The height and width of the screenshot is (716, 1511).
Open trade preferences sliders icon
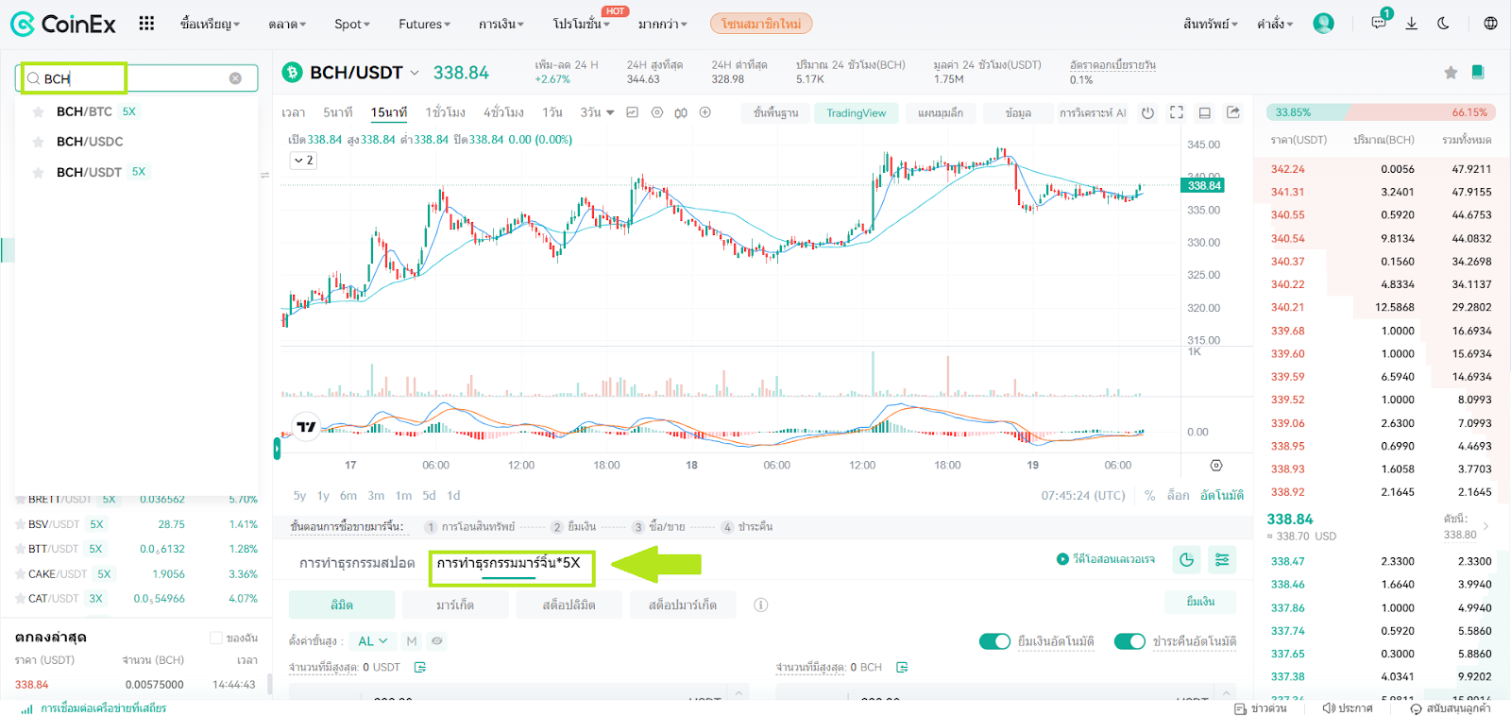coord(1222,560)
